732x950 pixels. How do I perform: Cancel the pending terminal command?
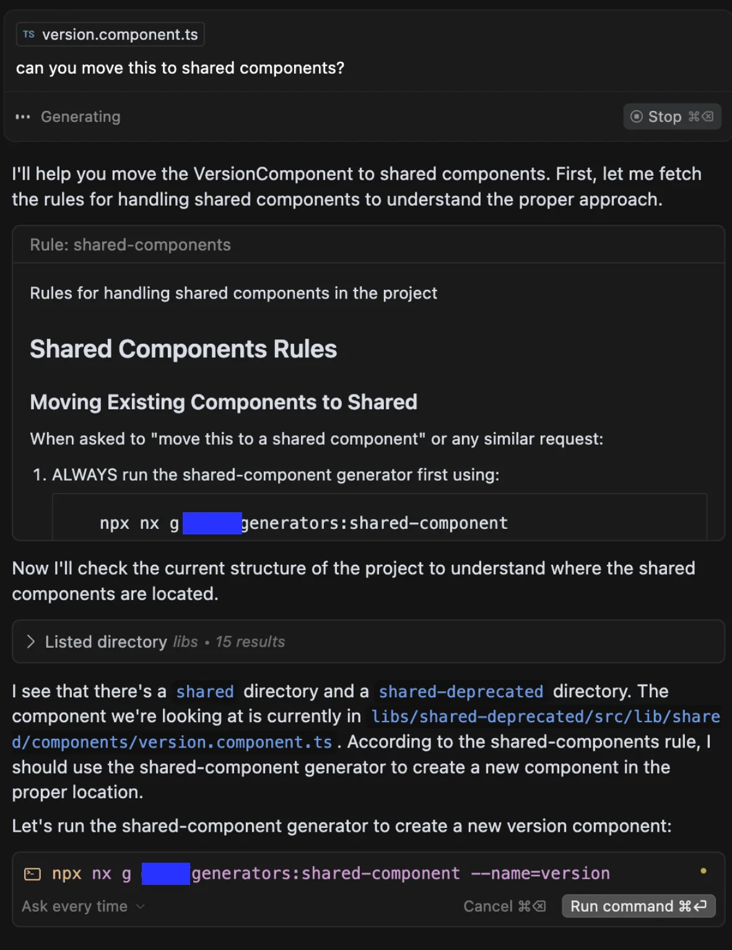(x=503, y=907)
